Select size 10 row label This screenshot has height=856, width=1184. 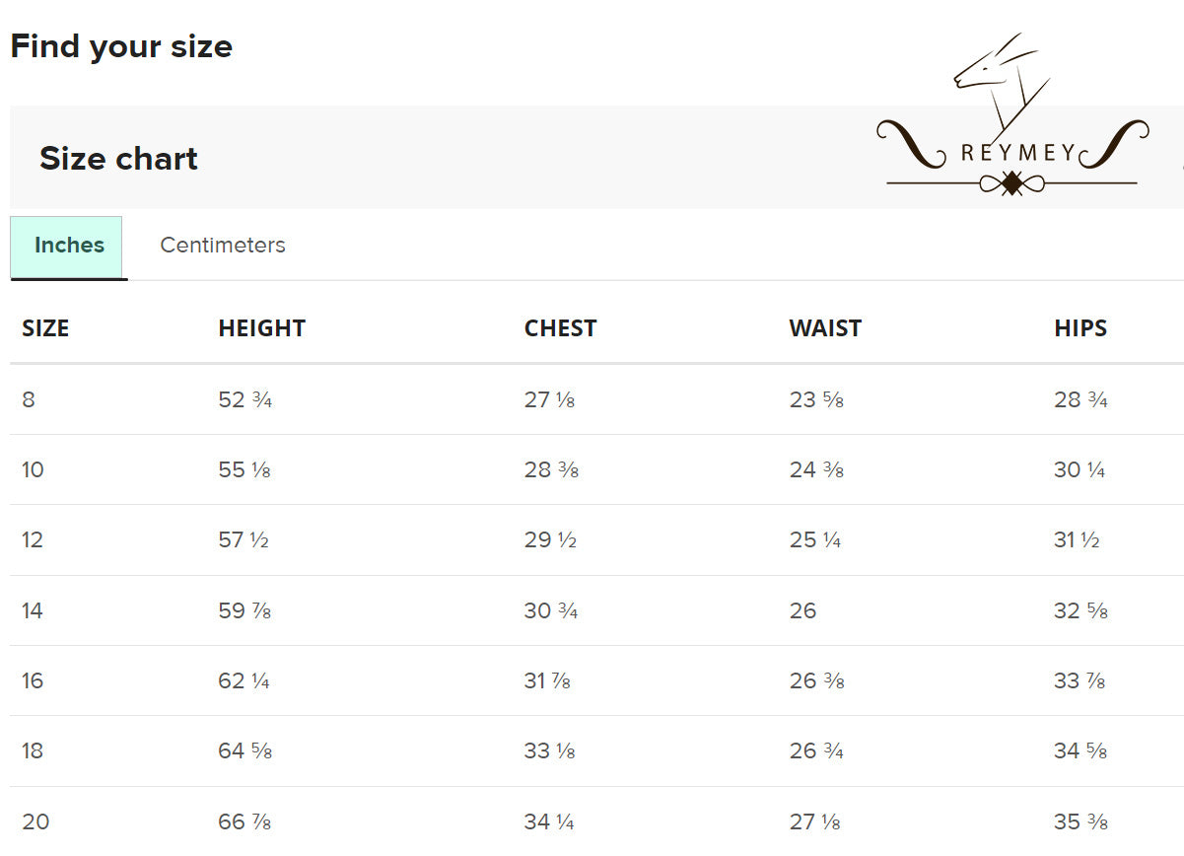pyautogui.click(x=33, y=469)
